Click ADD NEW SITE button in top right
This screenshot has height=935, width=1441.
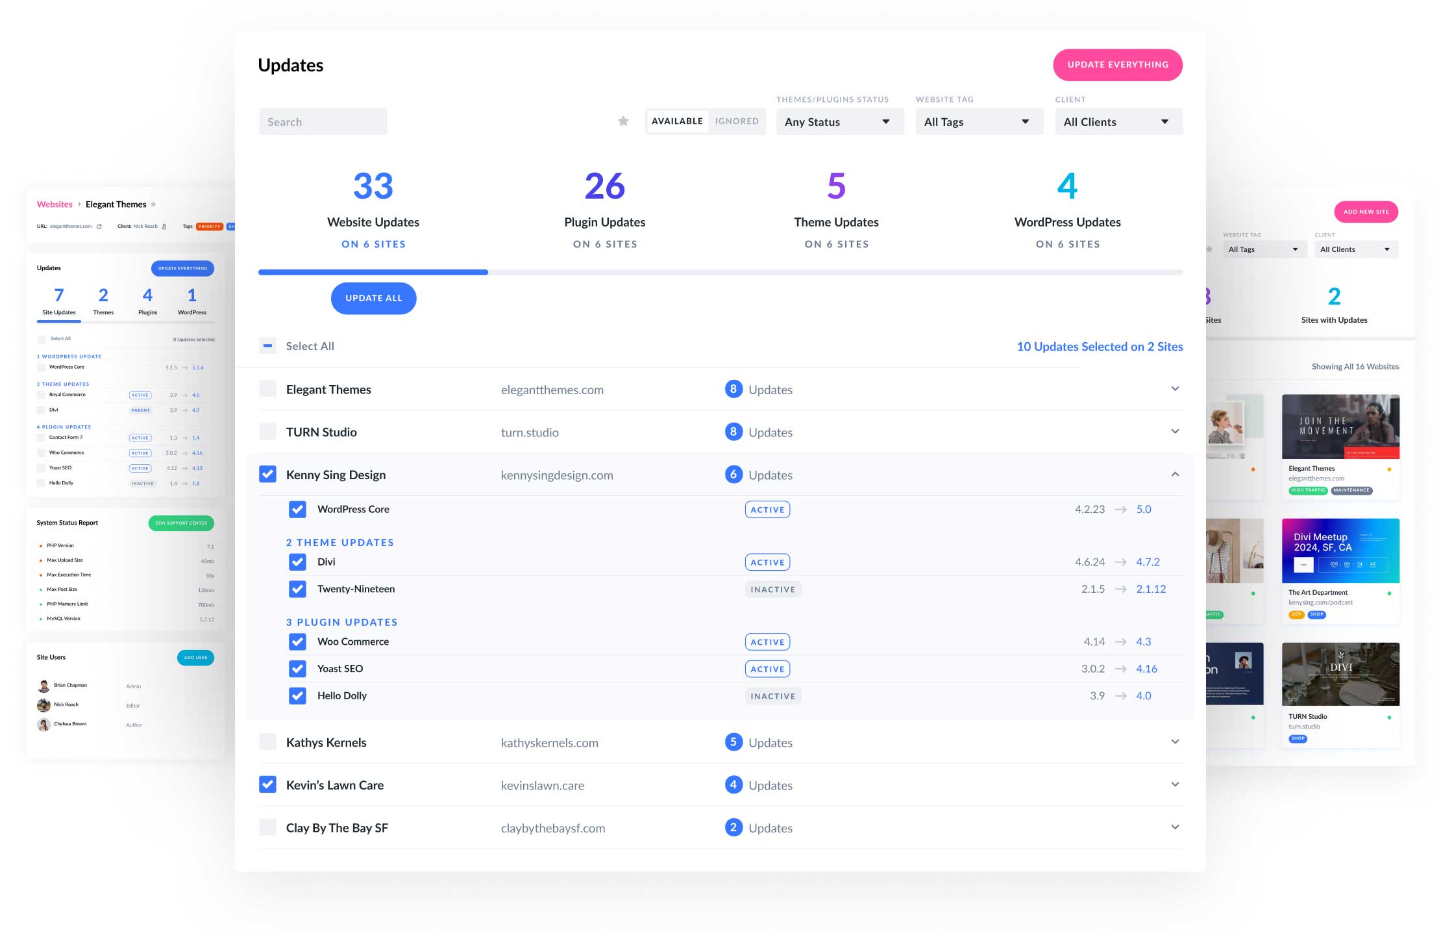click(1365, 211)
